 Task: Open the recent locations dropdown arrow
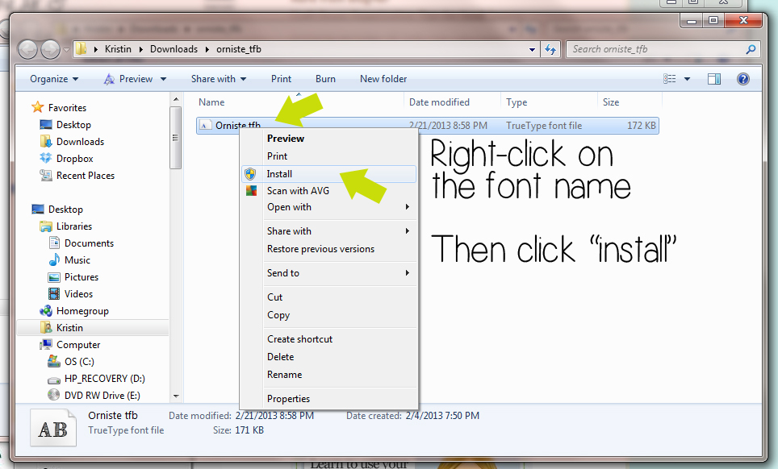tap(66, 49)
